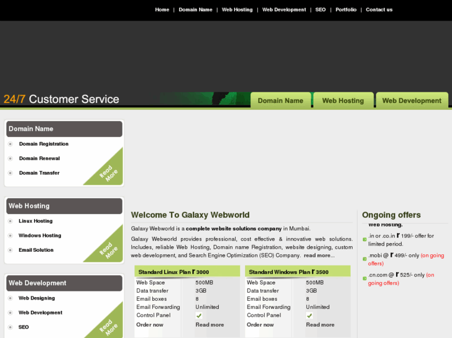
Task: Click Read More corner in Web Development box
Action: tap(109, 326)
